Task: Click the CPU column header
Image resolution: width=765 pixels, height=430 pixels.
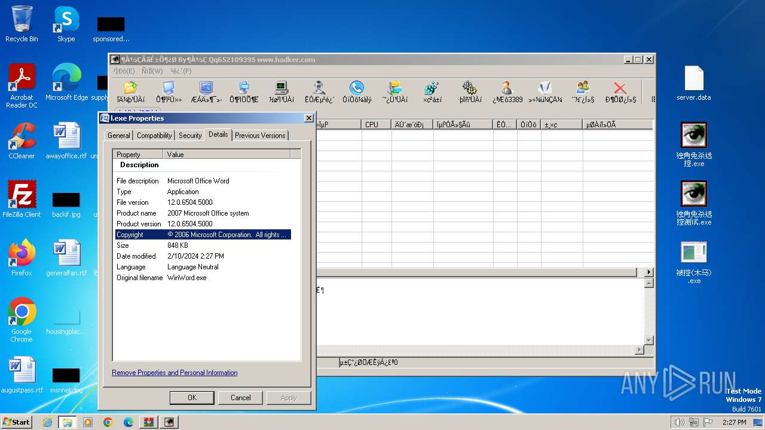Action: point(377,124)
